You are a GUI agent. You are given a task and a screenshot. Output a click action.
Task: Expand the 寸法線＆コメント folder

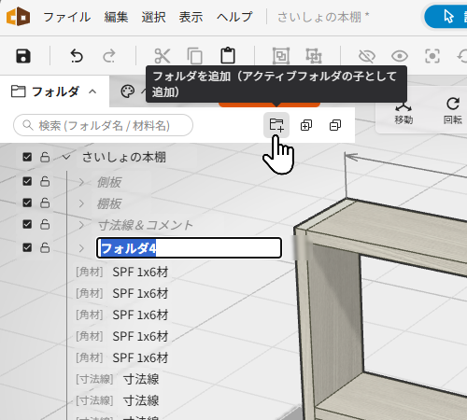(x=81, y=225)
